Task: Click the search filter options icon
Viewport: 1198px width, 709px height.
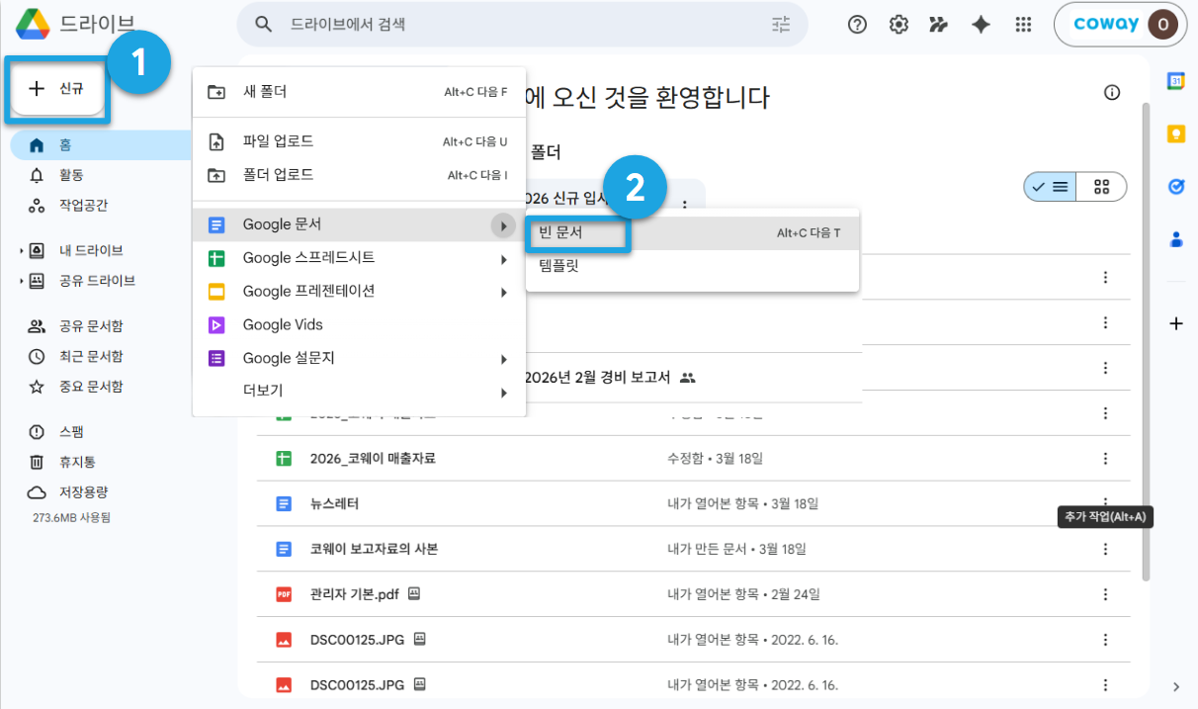Action: (781, 25)
